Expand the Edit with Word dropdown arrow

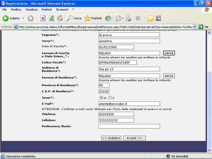point(144,18)
